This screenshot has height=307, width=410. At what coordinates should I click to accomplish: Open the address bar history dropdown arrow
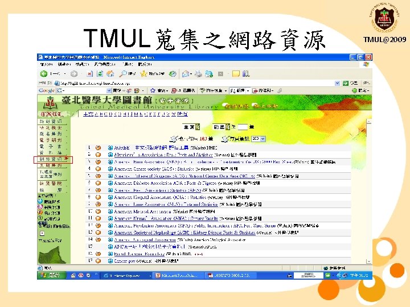pos(337,83)
